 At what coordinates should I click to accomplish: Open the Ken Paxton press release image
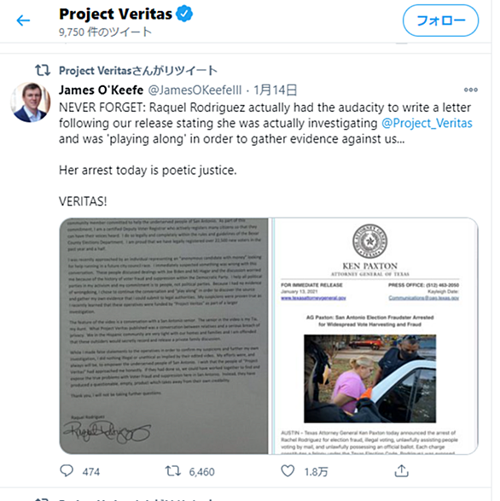375,335
